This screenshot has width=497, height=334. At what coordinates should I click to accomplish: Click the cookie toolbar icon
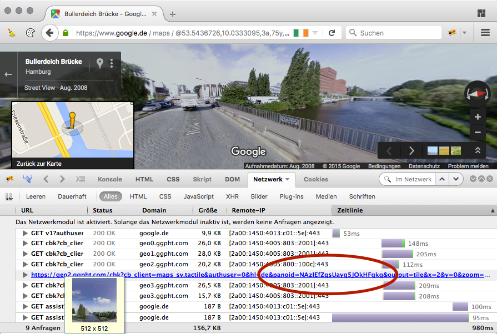tap(30, 33)
